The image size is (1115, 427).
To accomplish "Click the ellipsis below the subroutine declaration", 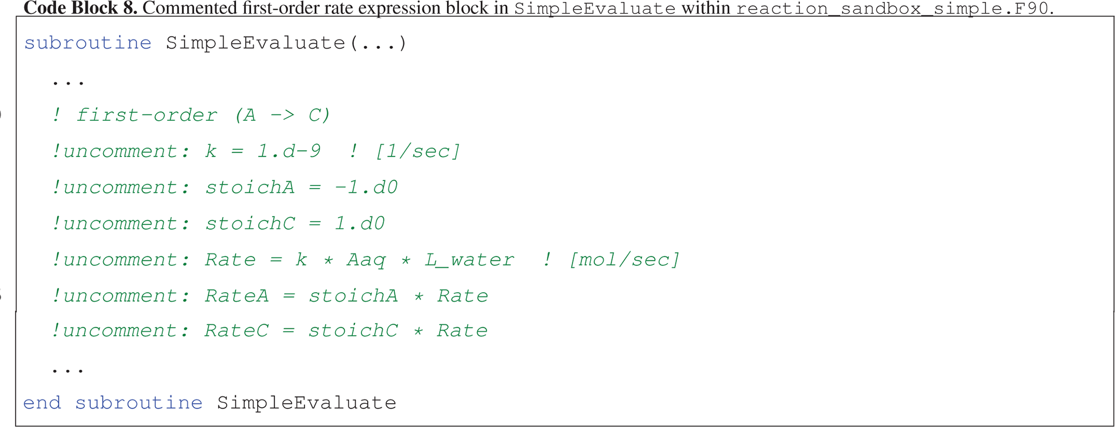I will tap(68, 82).
